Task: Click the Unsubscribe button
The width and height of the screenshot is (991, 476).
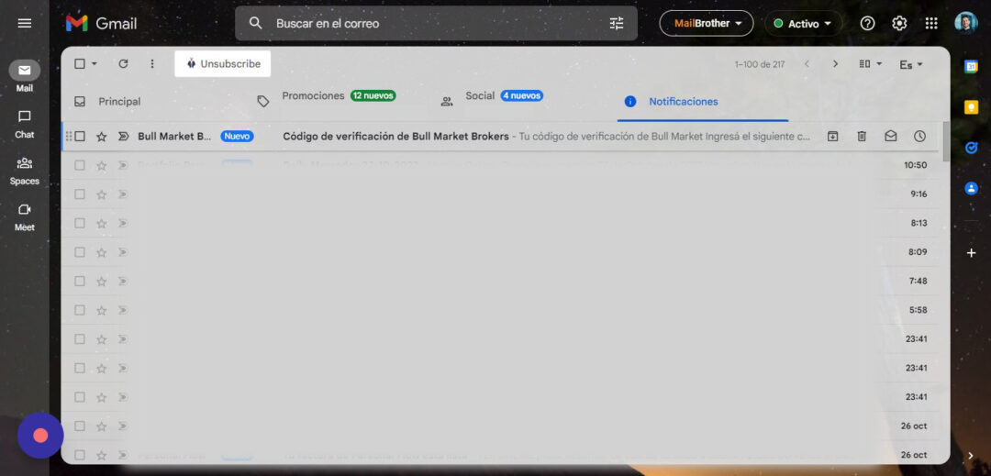Action: pos(223,64)
